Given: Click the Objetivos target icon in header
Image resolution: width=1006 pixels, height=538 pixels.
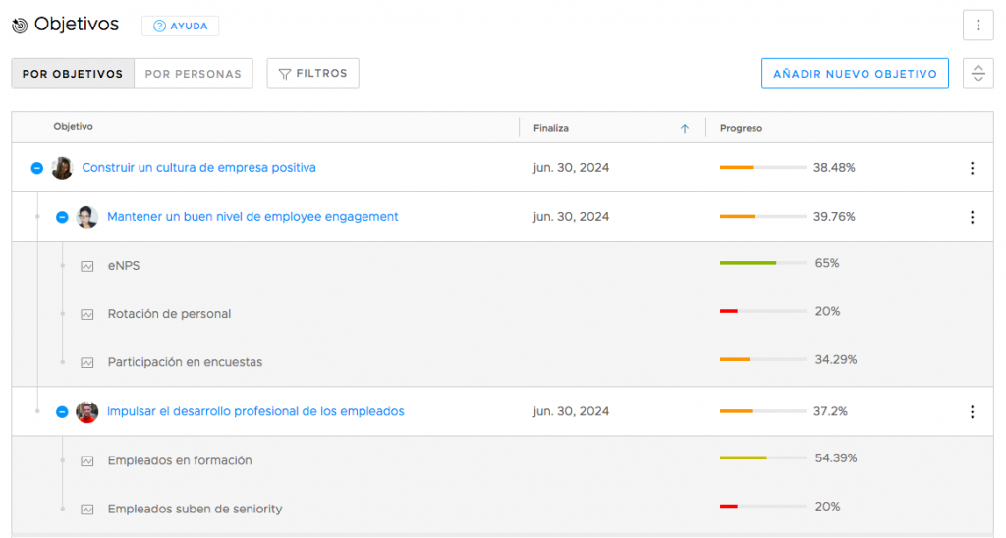Looking at the screenshot, I should (x=20, y=25).
